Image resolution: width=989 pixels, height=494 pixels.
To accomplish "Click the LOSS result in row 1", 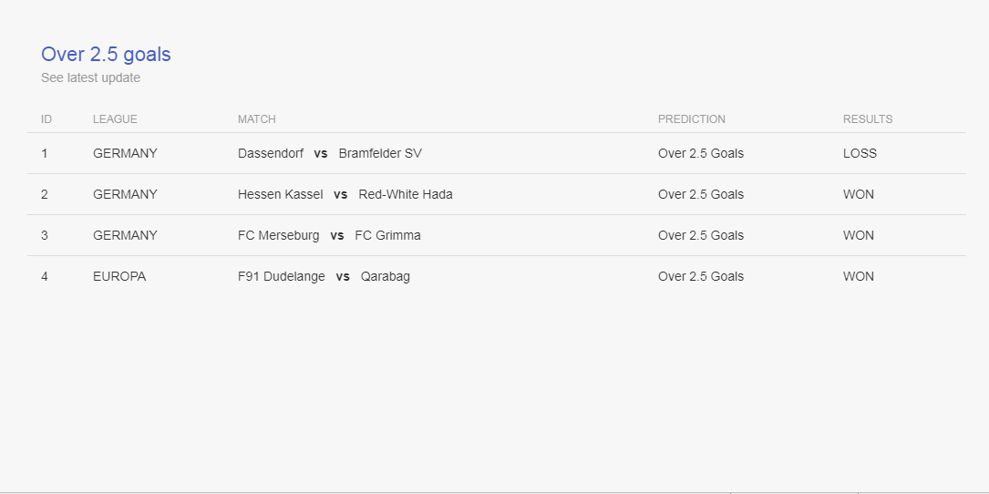I will pos(860,153).
